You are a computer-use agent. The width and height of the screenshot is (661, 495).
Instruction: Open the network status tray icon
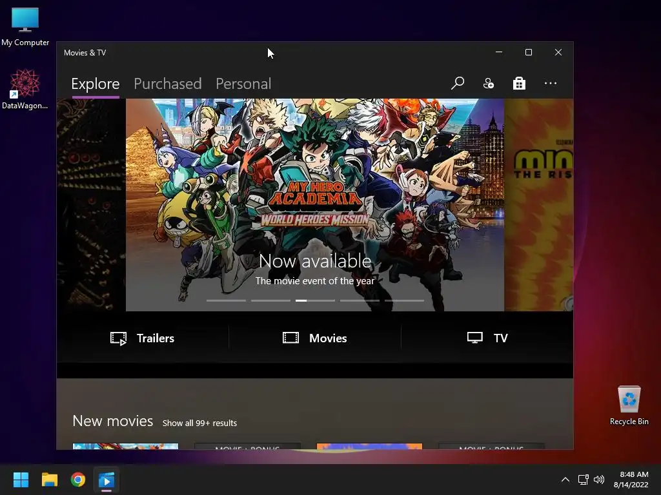pyautogui.click(x=583, y=480)
